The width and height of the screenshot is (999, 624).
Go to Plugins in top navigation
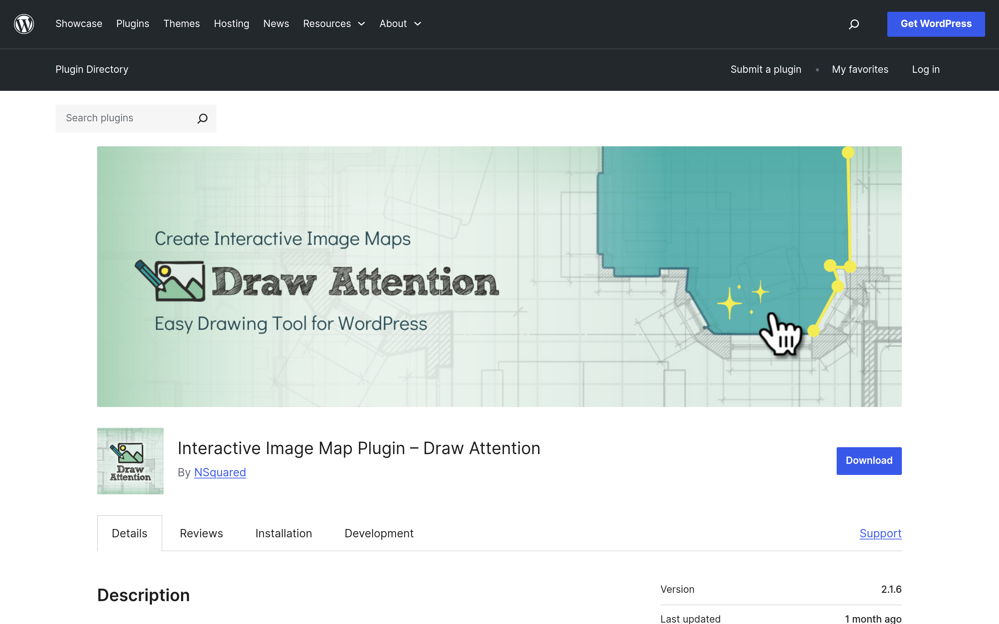pos(133,24)
